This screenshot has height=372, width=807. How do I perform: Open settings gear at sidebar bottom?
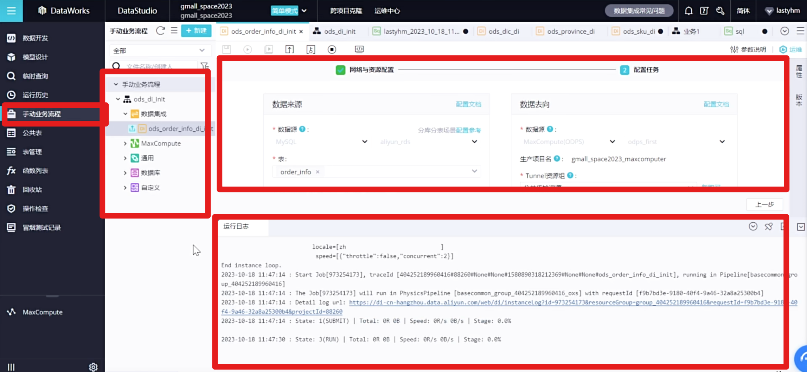(x=93, y=367)
